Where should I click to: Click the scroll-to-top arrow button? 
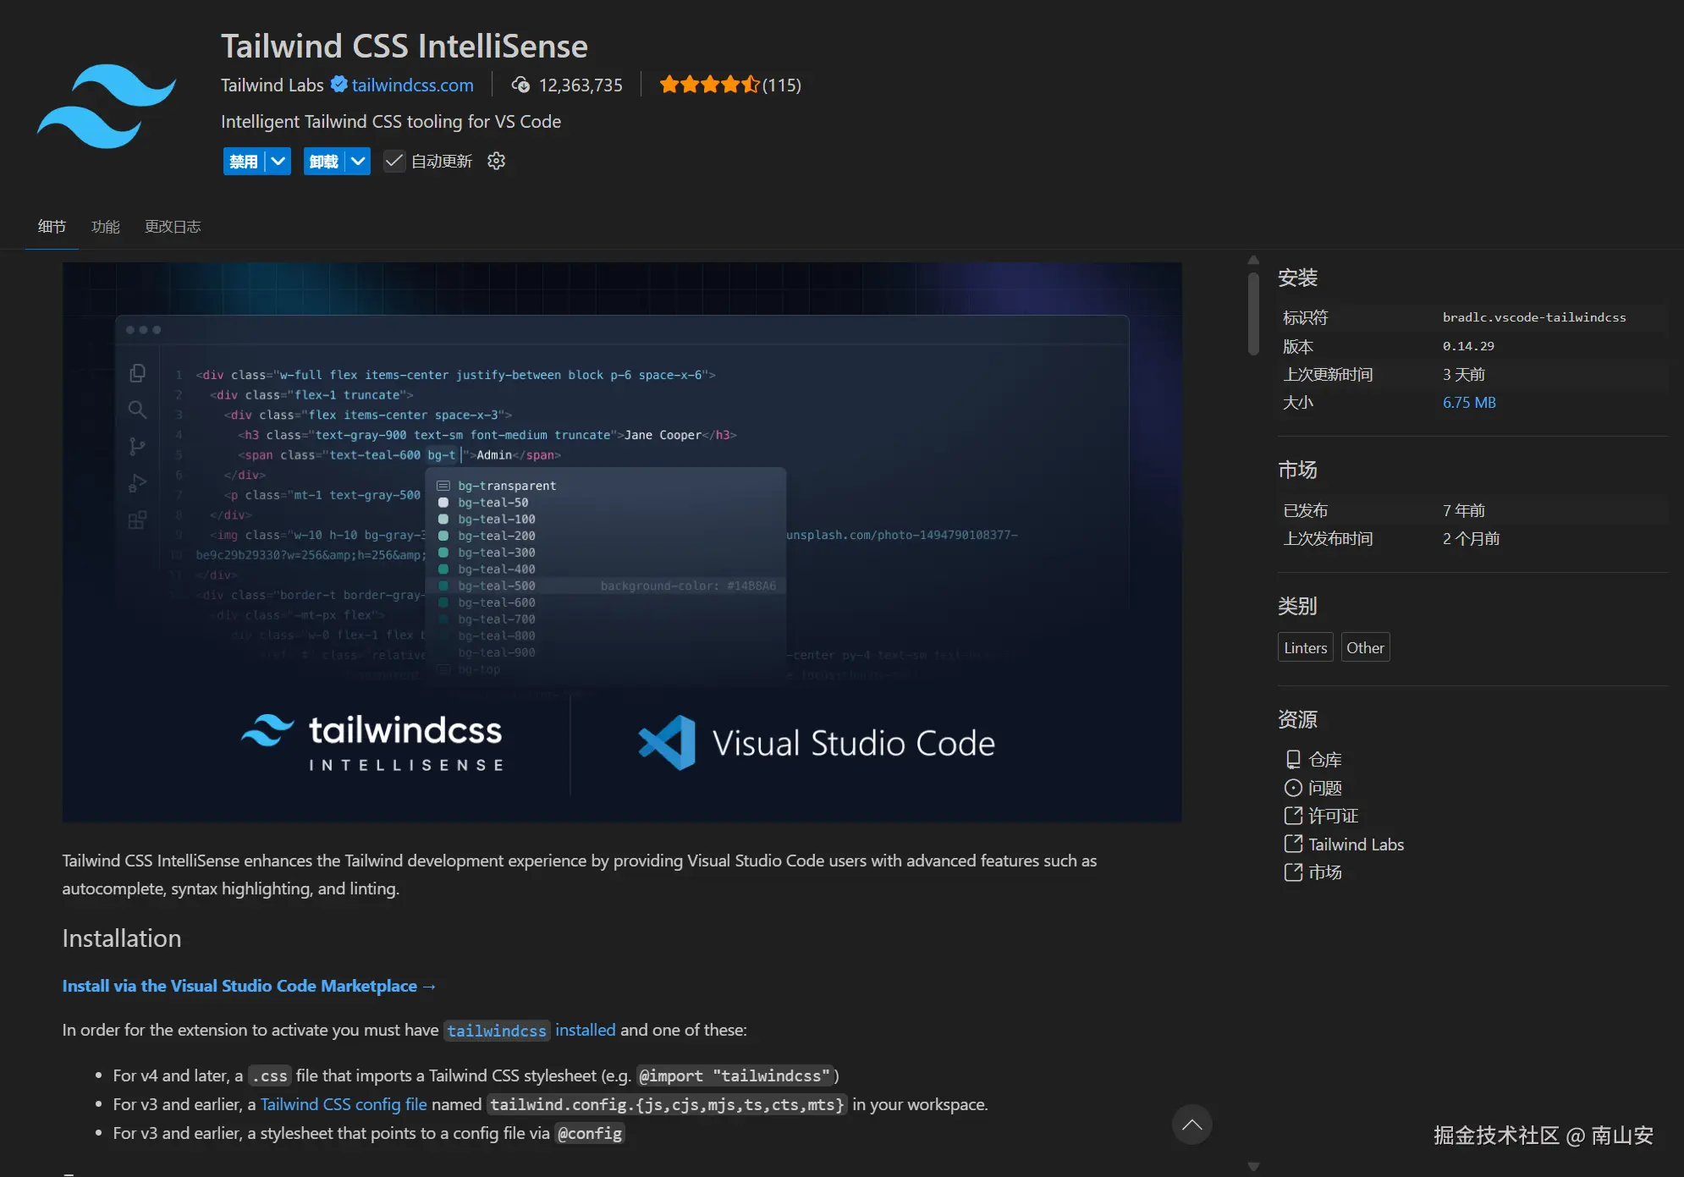[1191, 1125]
